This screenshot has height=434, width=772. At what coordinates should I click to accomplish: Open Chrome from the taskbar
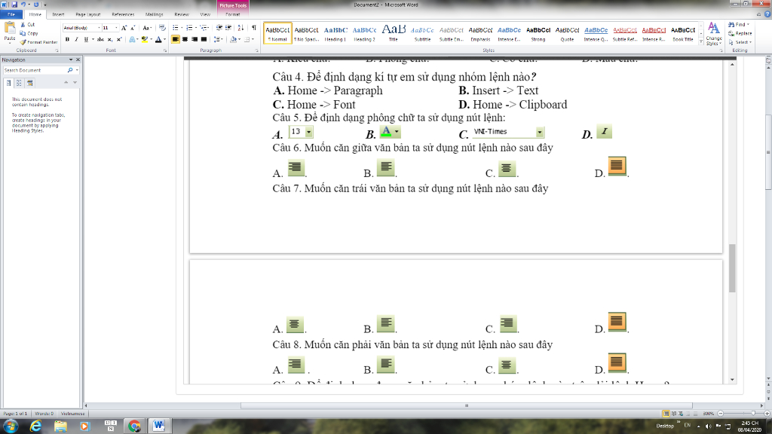coord(134,426)
